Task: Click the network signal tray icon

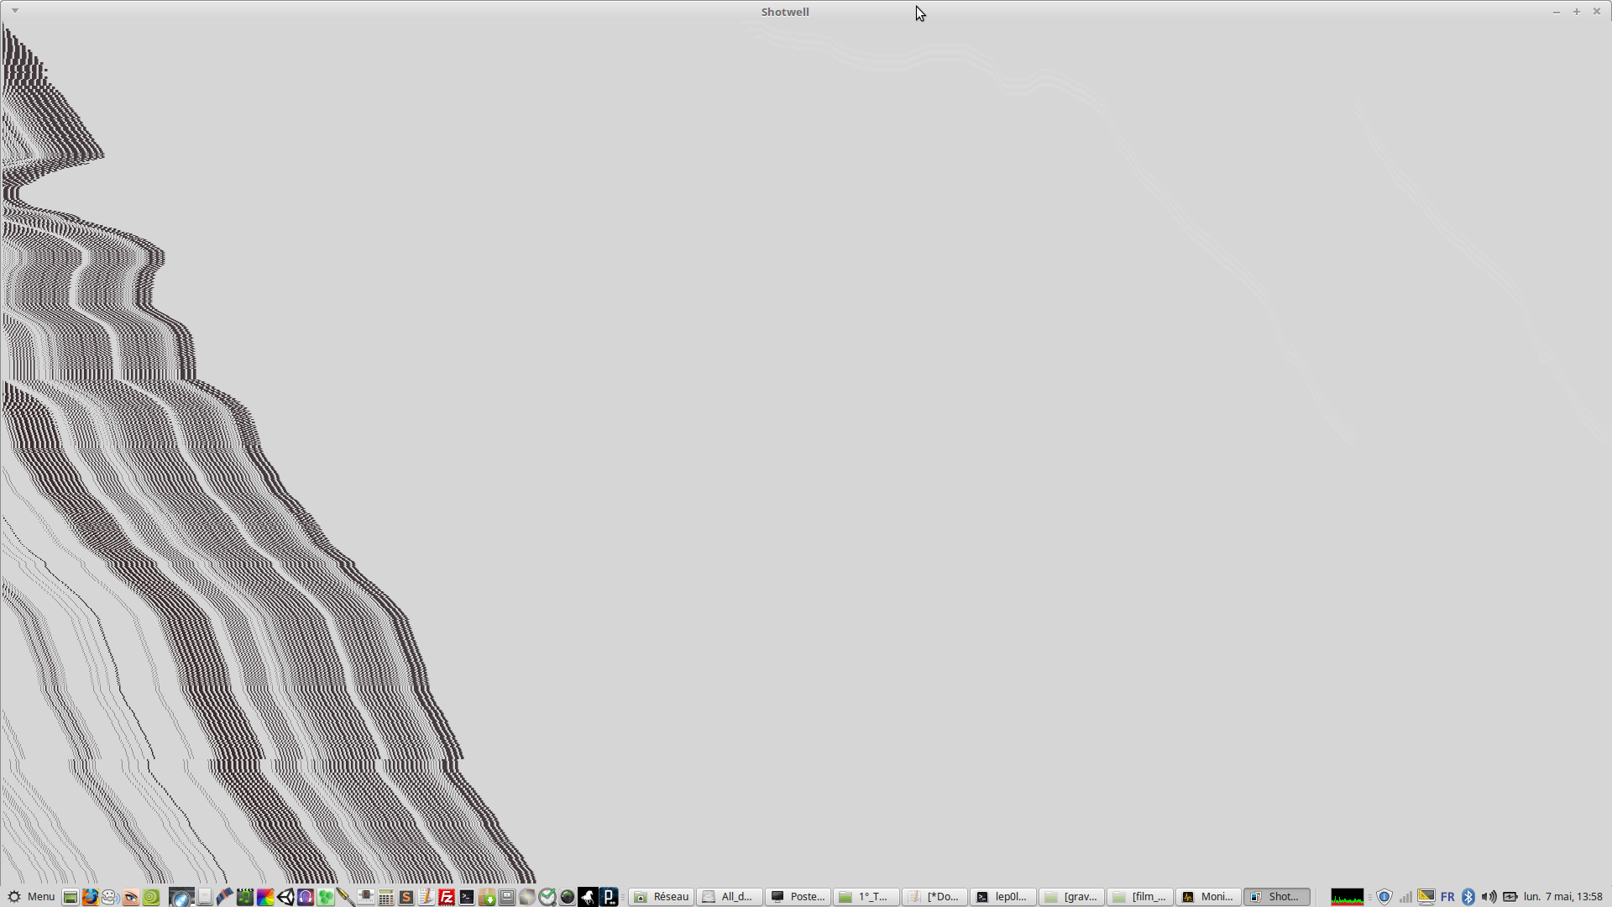Action: [1405, 897]
